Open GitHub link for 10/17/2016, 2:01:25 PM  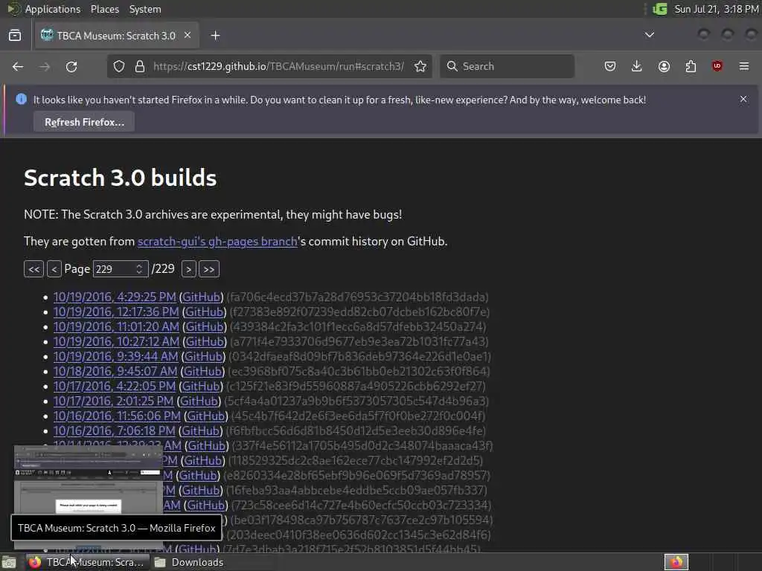(199, 401)
